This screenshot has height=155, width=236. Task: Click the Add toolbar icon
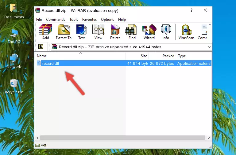point(45,32)
